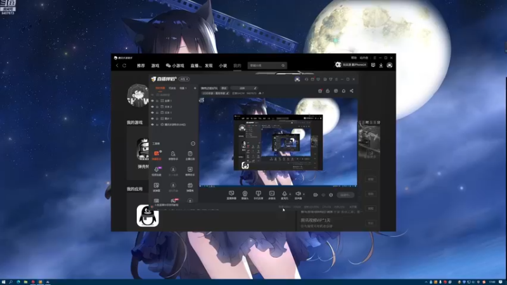Collapse the 工具箱 panel with the circle icon
The height and width of the screenshot is (285, 507).
(193, 144)
